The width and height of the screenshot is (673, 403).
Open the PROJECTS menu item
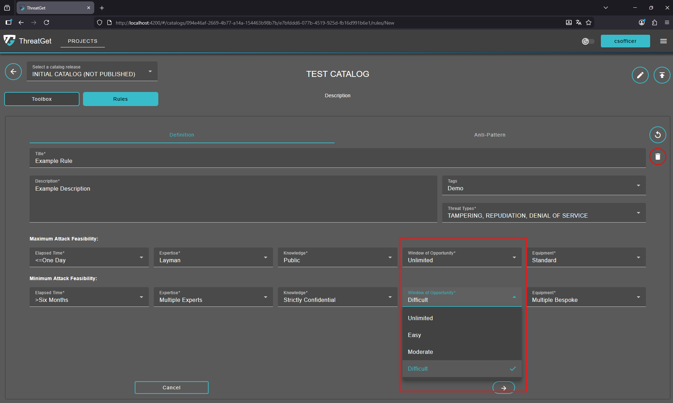[83, 41]
